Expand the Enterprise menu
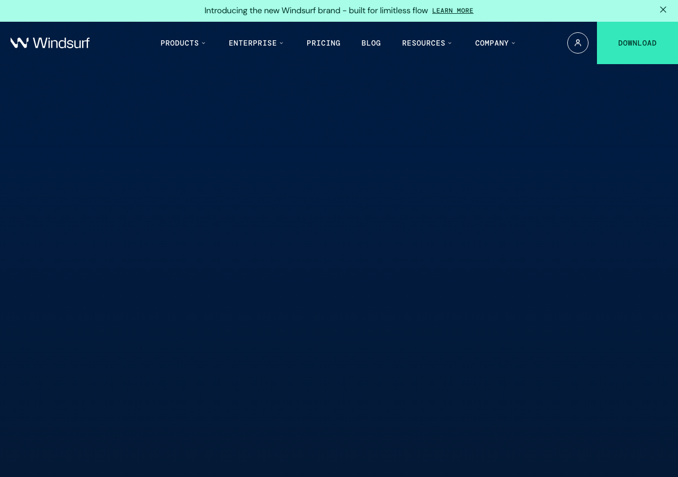 (256, 43)
